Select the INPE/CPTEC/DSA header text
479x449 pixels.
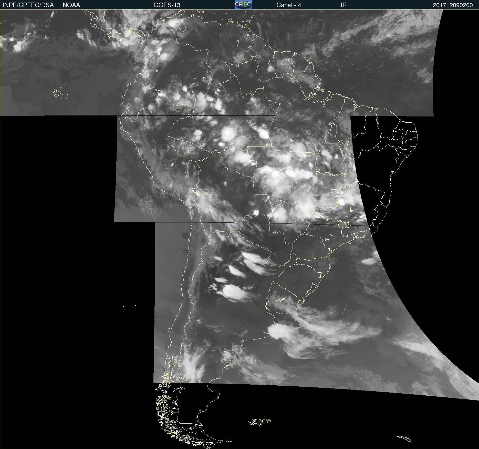click(28, 5)
